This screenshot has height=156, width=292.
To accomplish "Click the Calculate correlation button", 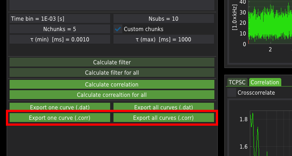I will click(112, 84).
